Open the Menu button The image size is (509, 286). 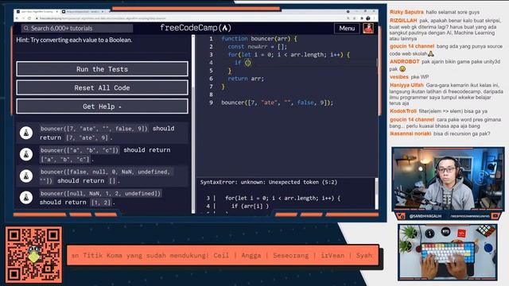pyautogui.click(x=347, y=29)
